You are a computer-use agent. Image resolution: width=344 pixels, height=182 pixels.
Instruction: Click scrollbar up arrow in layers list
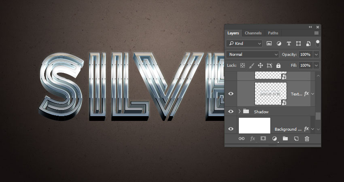[x=318, y=76]
